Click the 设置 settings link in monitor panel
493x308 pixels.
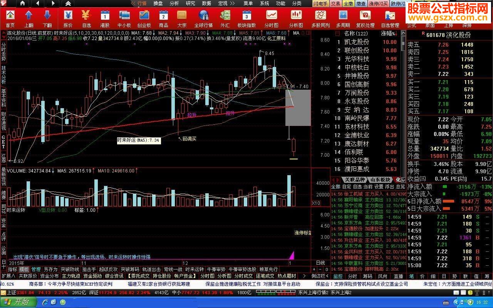(x=379, y=186)
